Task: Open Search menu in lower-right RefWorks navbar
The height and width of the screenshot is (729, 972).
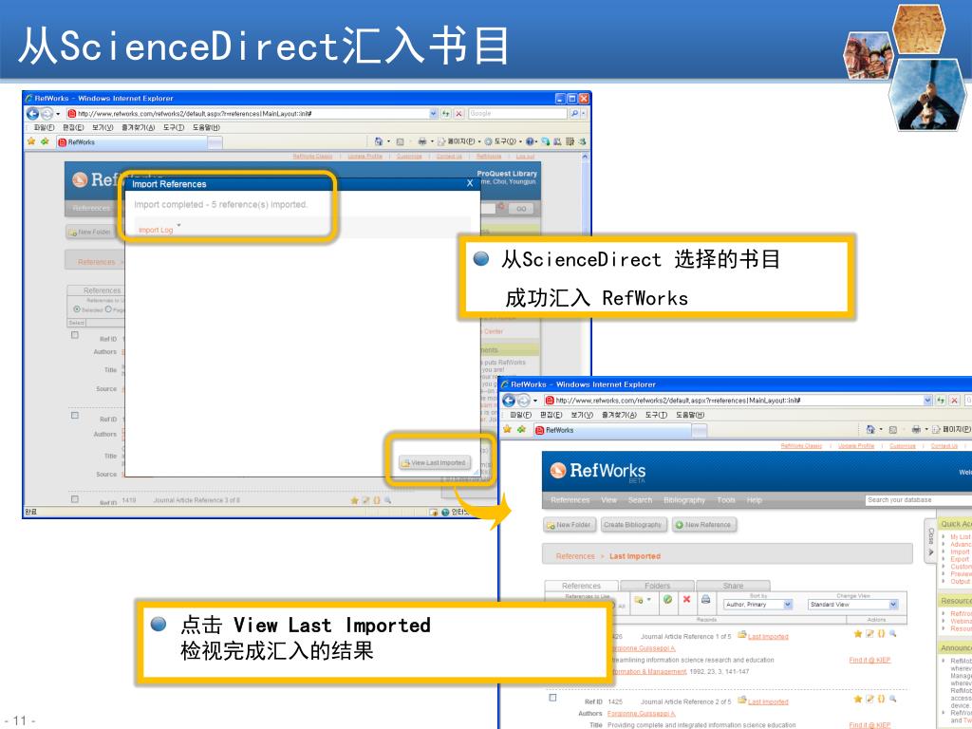Action: click(640, 499)
